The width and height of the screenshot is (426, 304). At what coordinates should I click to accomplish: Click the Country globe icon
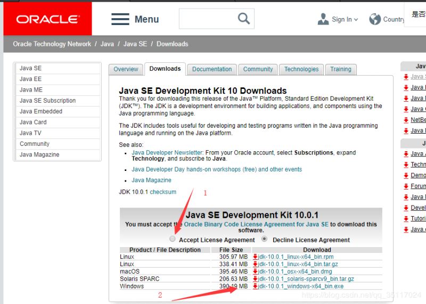pyautogui.click(x=375, y=19)
